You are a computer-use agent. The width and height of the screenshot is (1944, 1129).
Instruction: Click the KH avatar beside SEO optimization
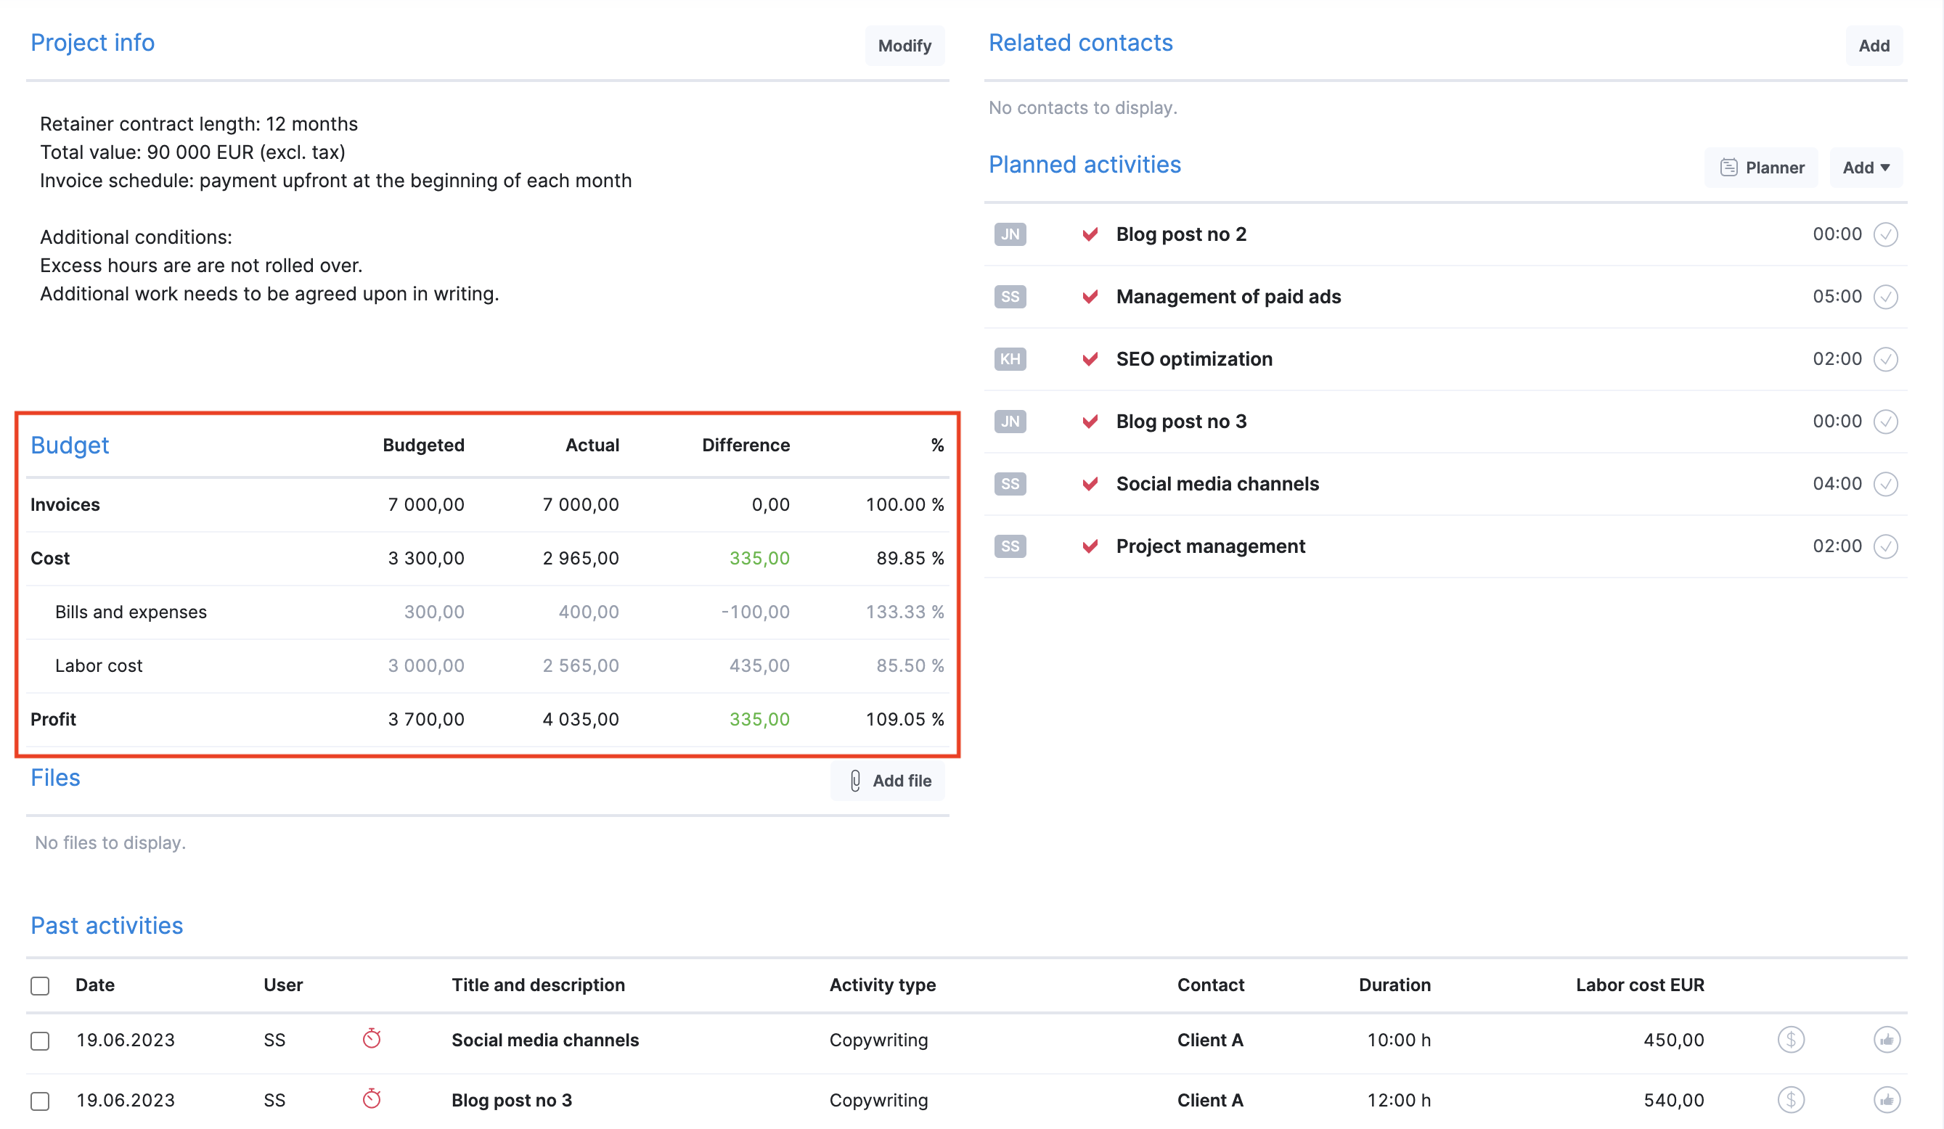tap(1010, 358)
